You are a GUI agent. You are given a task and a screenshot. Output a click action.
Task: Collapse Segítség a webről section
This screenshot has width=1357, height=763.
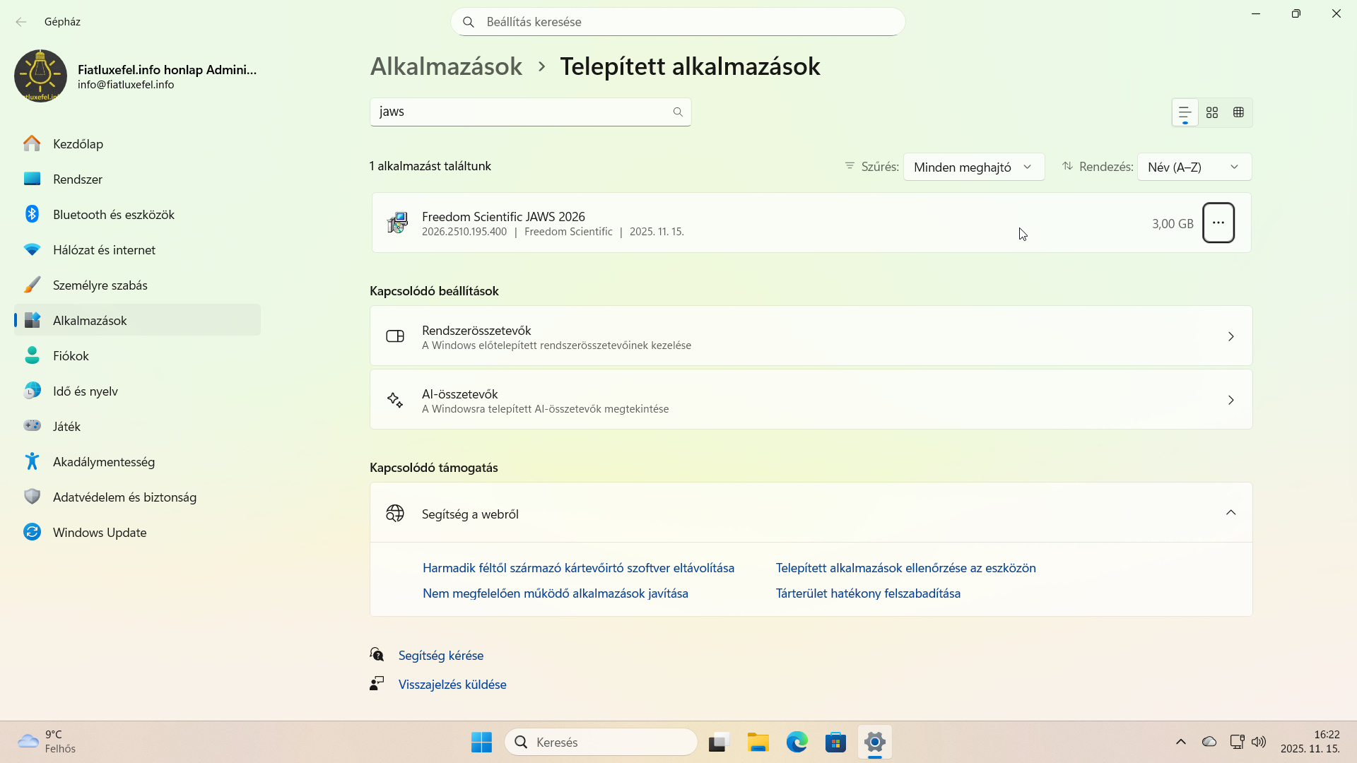pyautogui.click(x=1230, y=513)
